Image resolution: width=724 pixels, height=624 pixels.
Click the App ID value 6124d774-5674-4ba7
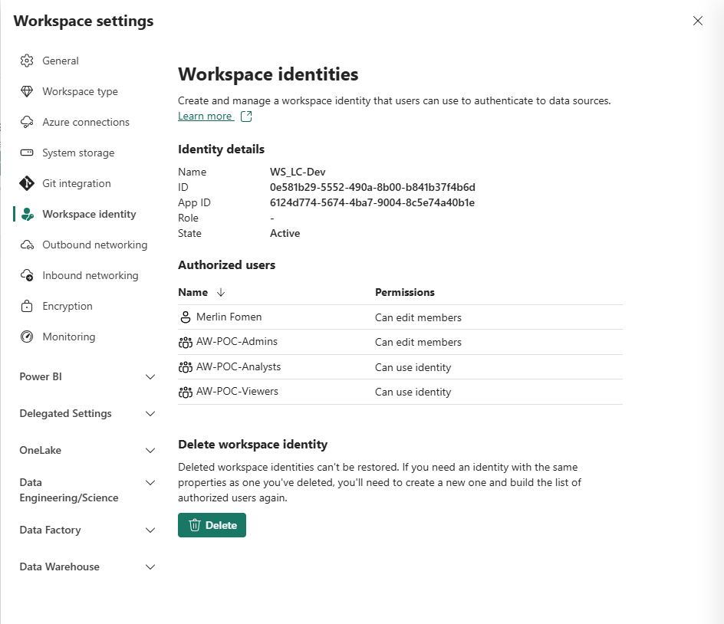pos(372,202)
